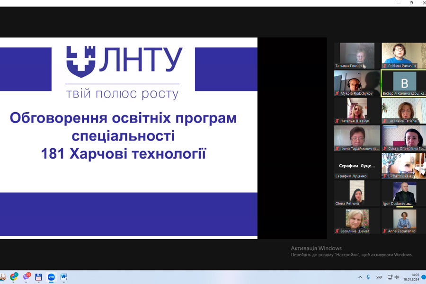Viewport: 426px width, 284px height.
Task: Select Mykola Riabchykov video tile
Action: click(357, 83)
